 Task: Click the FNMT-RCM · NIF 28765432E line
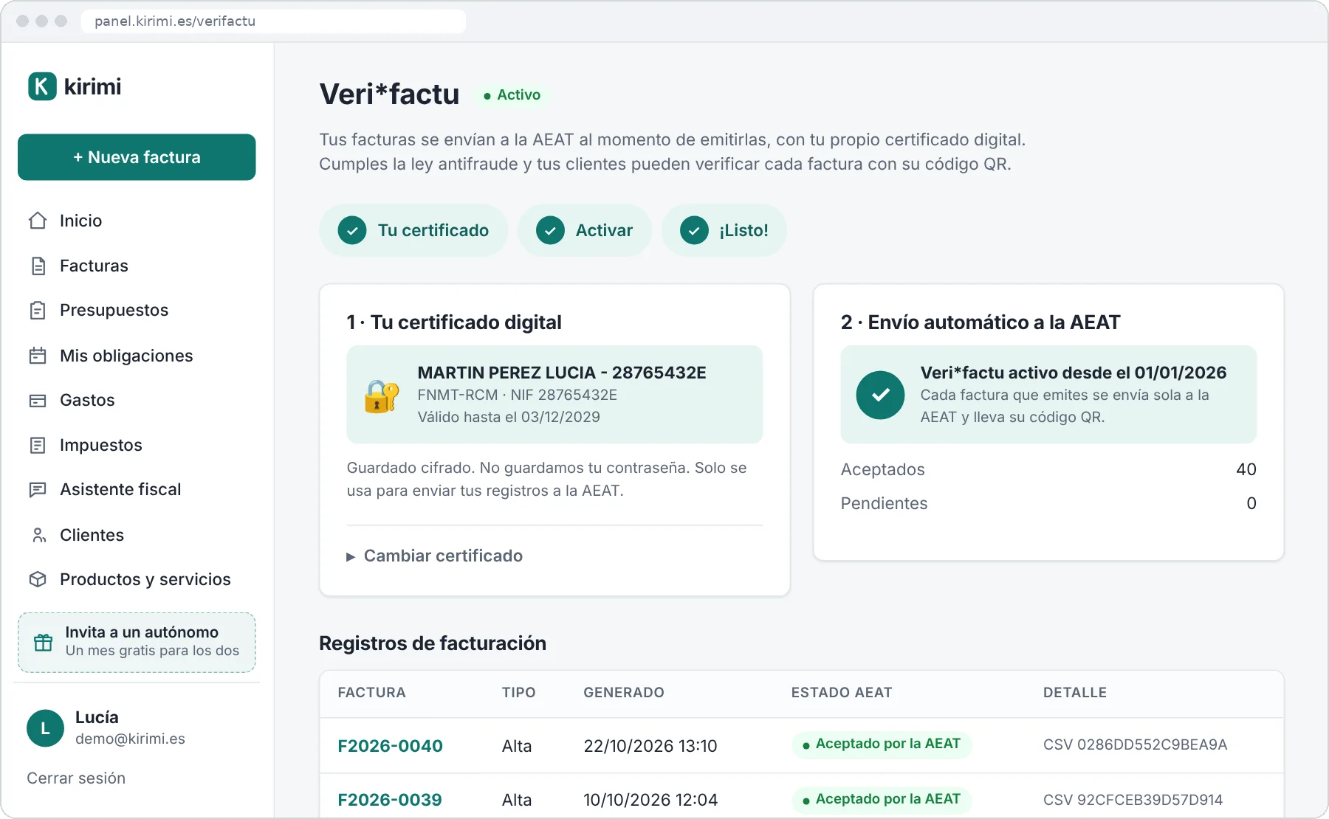pos(517,395)
